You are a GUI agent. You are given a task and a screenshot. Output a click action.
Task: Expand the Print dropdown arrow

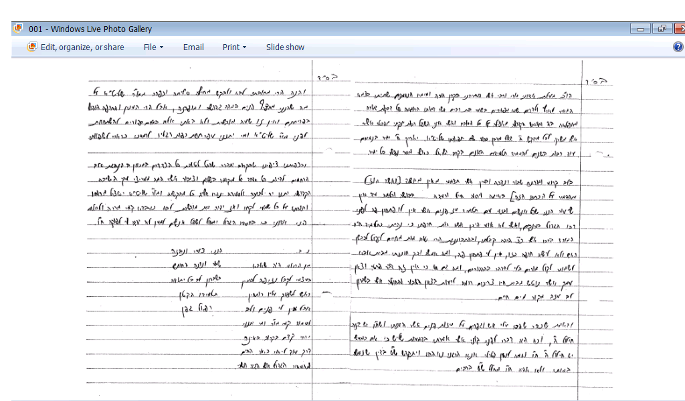click(x=244, y=47)
